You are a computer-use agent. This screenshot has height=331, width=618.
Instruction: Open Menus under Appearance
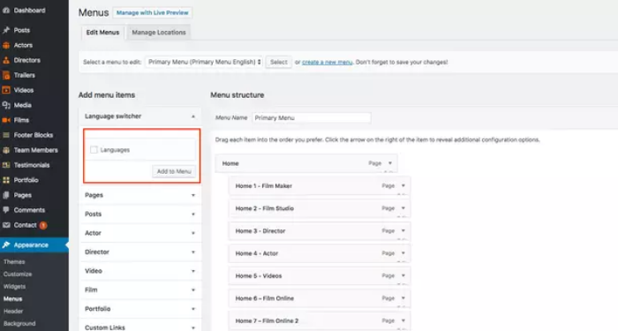click(13, 298)
